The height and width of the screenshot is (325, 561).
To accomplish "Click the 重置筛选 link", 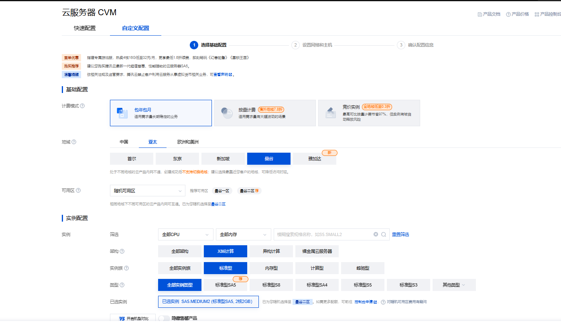I will pos(400,234).
